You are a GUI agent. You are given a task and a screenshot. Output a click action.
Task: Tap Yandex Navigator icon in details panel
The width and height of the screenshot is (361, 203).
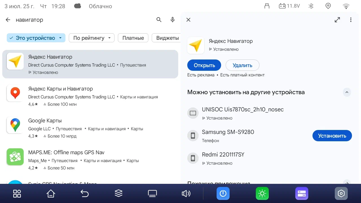click(196, 45)
